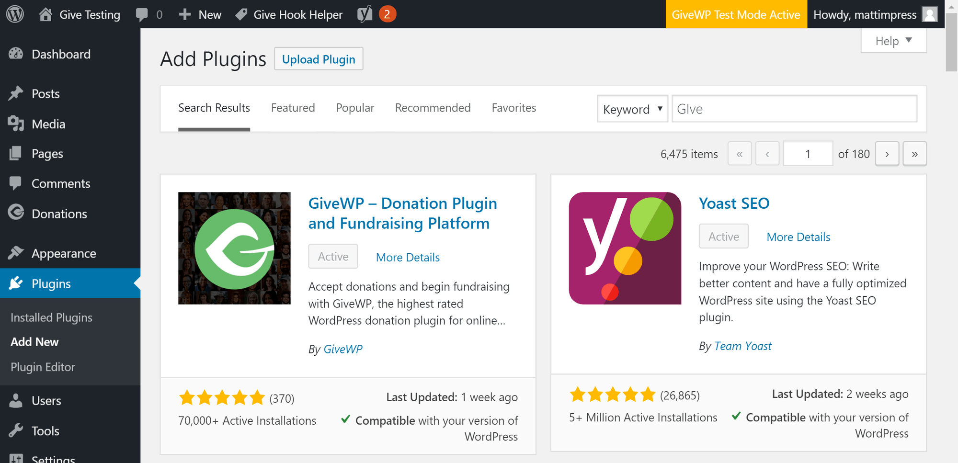Open Installed Plugins submenu item
This screenshot has height=463, width=958.
pos(51,317)
